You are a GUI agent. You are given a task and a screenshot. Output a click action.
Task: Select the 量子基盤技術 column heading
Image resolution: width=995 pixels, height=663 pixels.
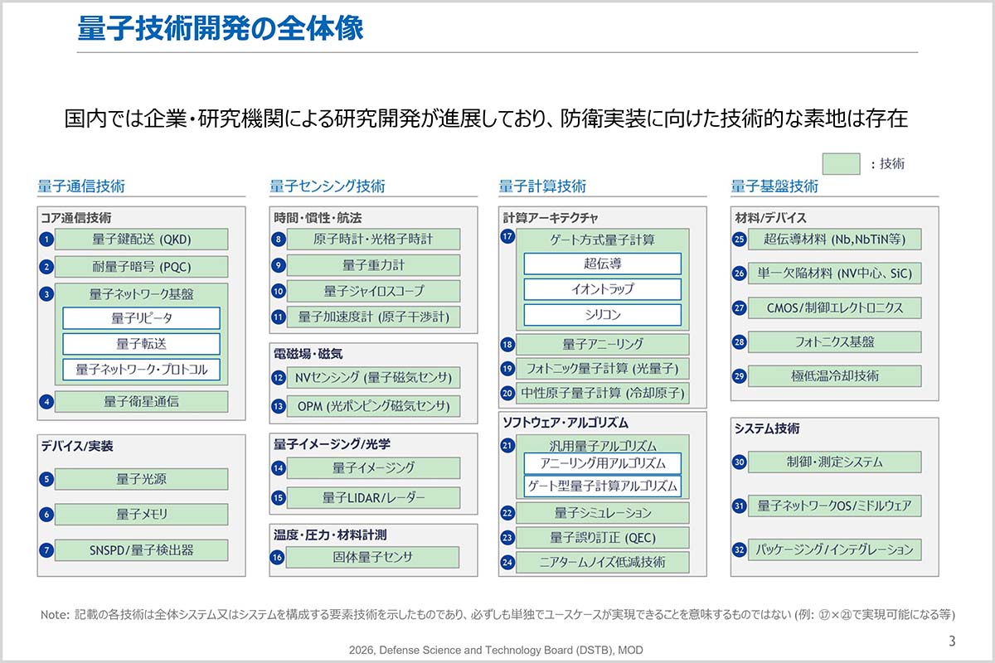774,186
